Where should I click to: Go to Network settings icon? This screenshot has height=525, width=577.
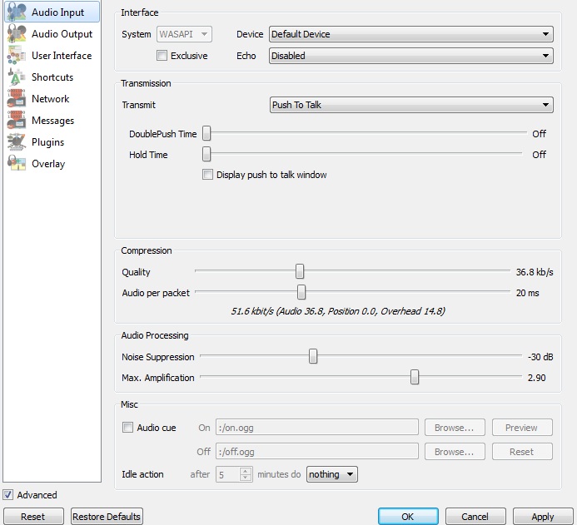[x=17, y=99]
